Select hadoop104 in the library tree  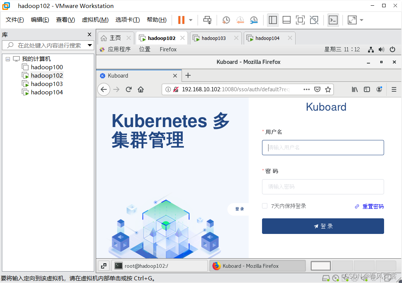[47, 92]
